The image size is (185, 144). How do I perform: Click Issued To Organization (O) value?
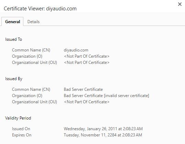(x=87, y=56)
